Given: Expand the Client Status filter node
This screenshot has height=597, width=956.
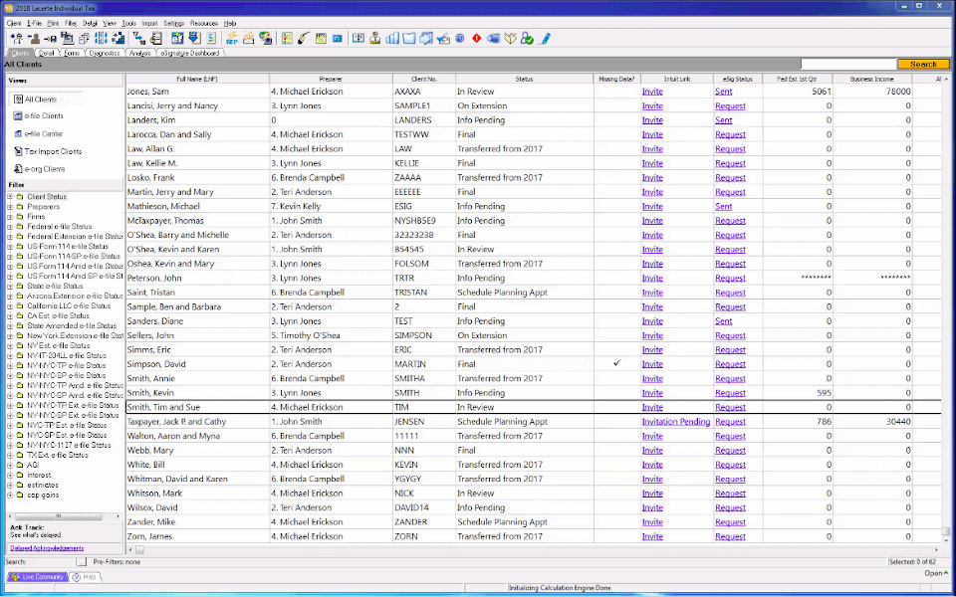Looking at the screenshot, I should (x=10, y=197).
